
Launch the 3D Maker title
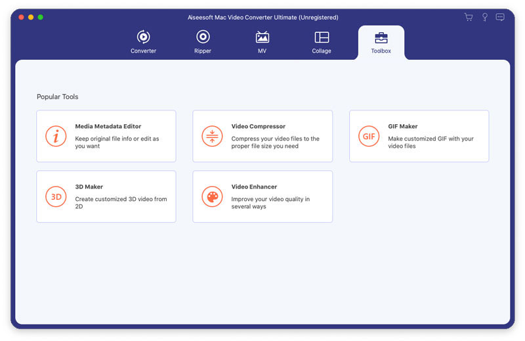point(89,187)
